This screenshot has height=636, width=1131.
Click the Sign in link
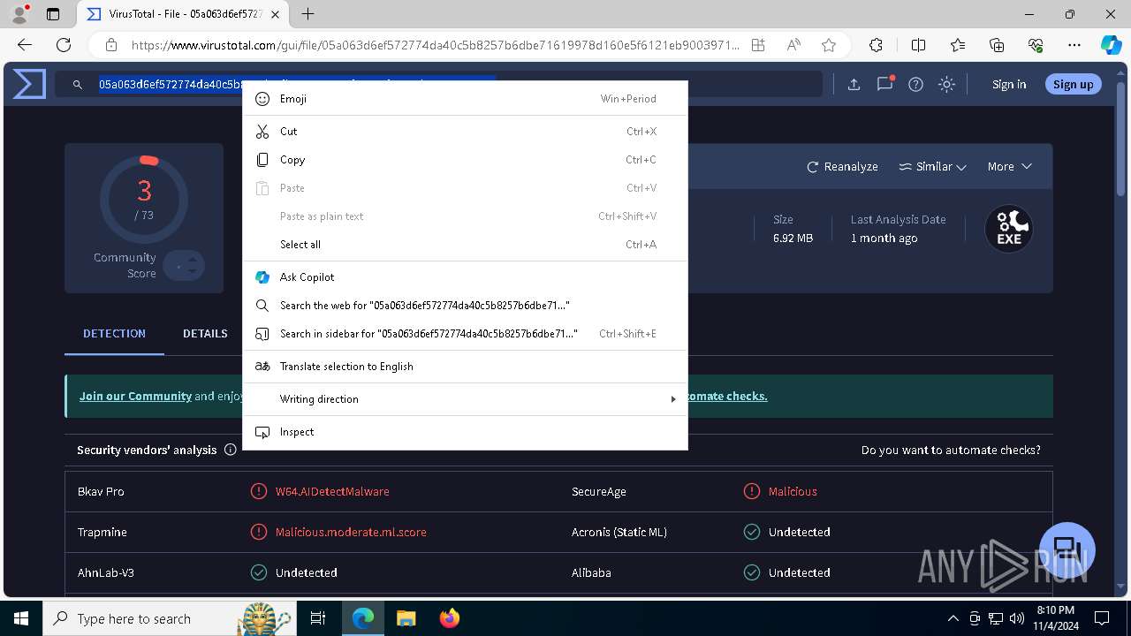[1009, 85]
